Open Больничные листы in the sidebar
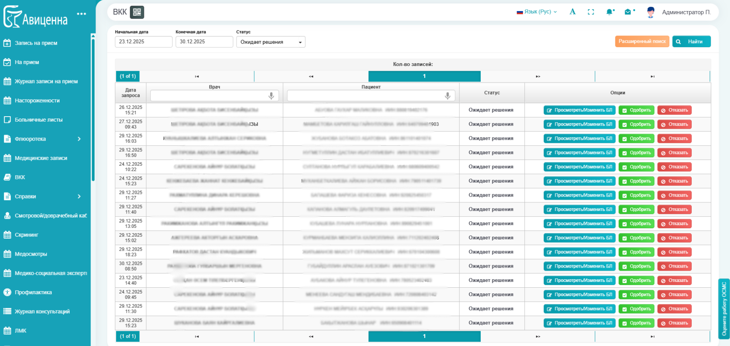The image size is (730, 346). pyautogui.click(x=39, y=120)
